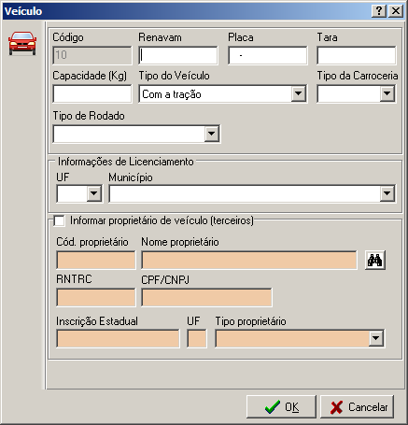Expand the Tipo da Carroceria dropdown
This screenshot has height=425, width=408.
[x=387, y=93]
